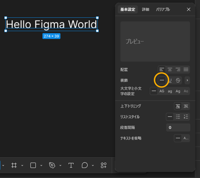The width and height of the screenshot is (200, 178).
Task: Select the Comment tool
Action: (x=85, y=165)
